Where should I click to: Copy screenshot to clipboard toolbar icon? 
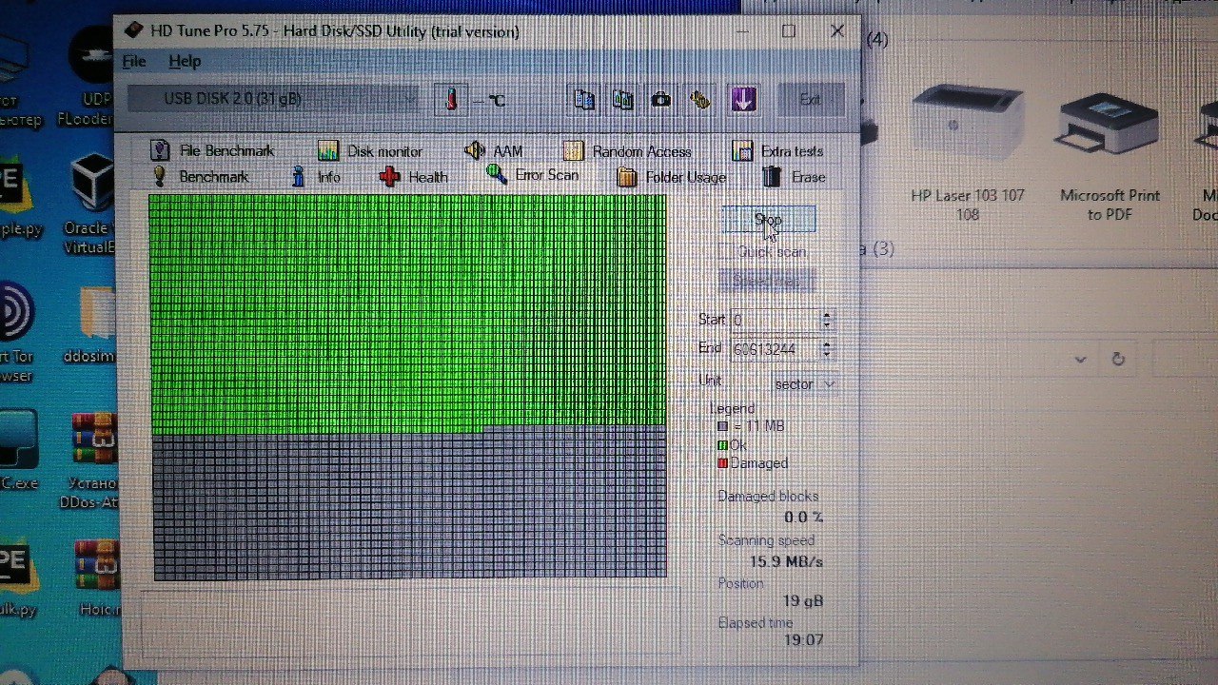pyautogui.click(x=623, y=99)
